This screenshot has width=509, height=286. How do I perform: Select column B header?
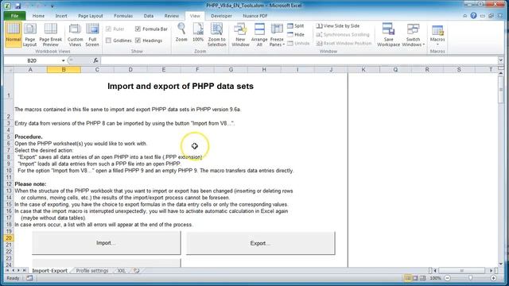(x=64, y=69)
